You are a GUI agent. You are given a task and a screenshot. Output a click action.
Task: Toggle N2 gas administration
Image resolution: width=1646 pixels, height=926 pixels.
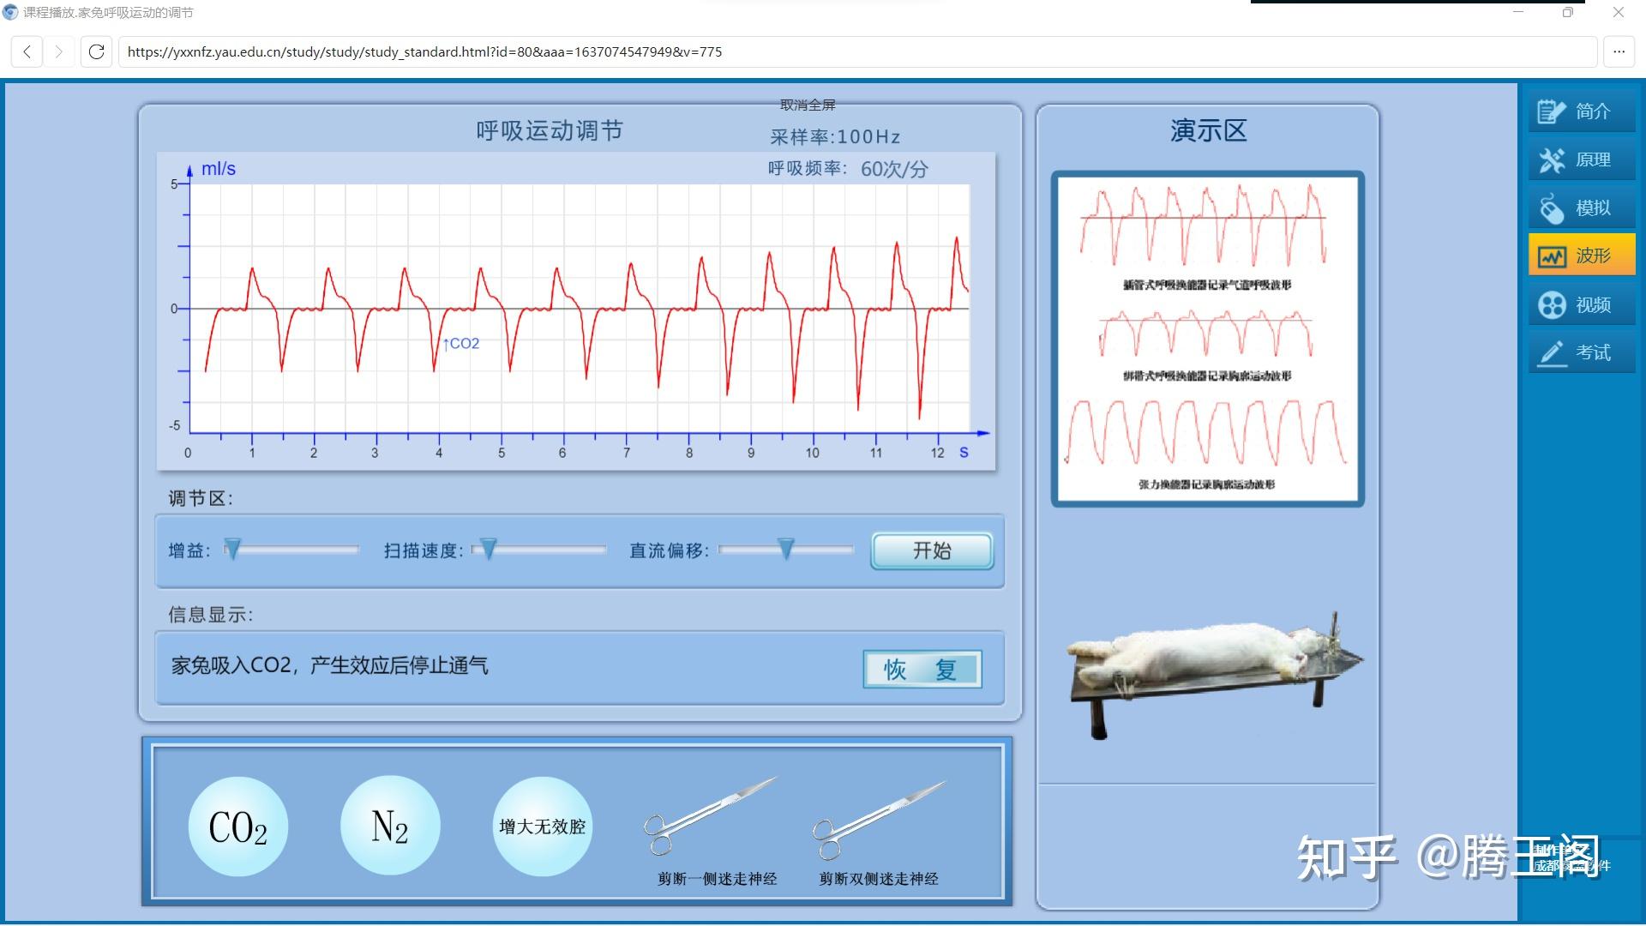pos(390,825)
